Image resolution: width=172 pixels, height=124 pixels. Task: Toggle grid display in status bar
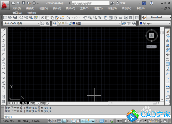click(x=59, y=121)
